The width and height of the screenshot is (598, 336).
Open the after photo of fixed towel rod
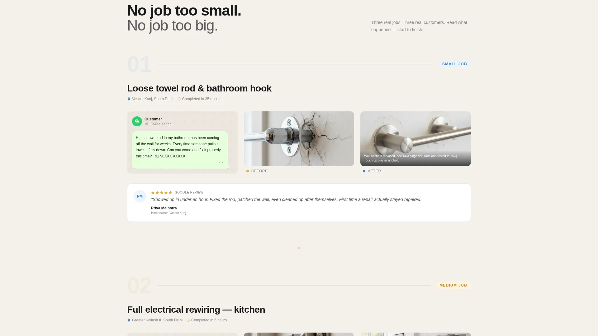(x=415, y=139)
